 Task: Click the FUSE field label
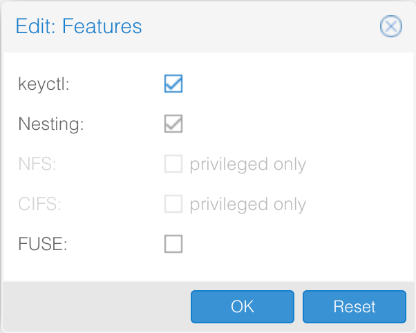42,244
